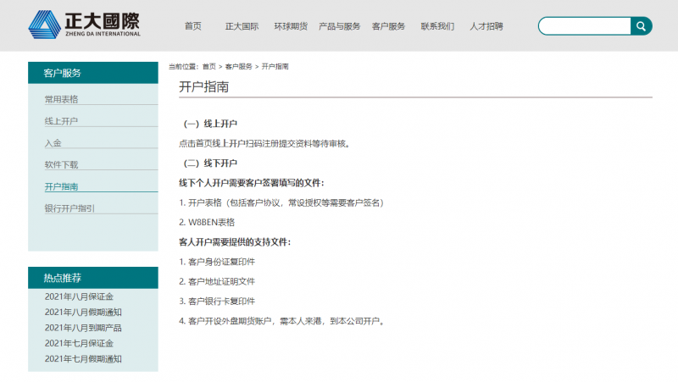
Task: Select 客户服务 in the top navigation
Action: coord(388,26)
